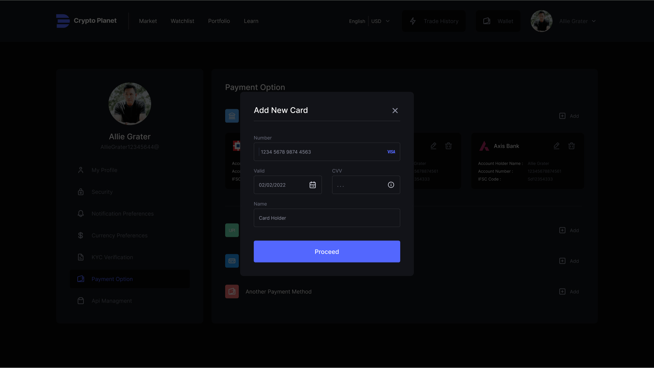Click the Proceed button
The image size is (654, 368).
point(327,252)
